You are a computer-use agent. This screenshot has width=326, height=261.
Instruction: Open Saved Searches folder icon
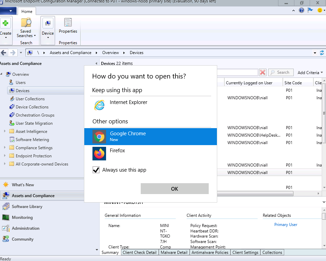26,22
